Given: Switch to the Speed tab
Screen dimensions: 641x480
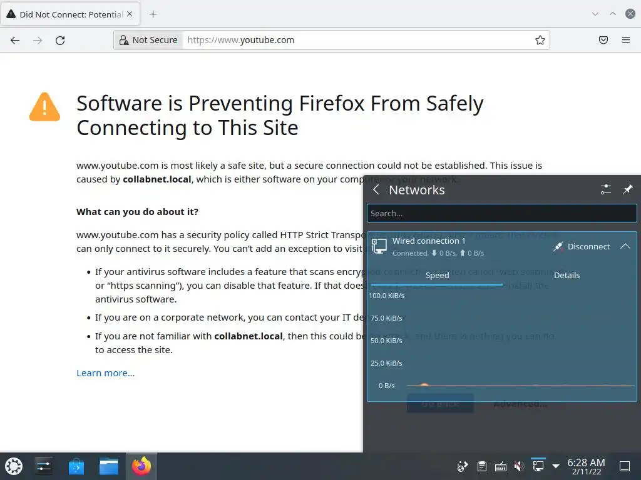Looking at the screenshot, I should click(437, 275).
